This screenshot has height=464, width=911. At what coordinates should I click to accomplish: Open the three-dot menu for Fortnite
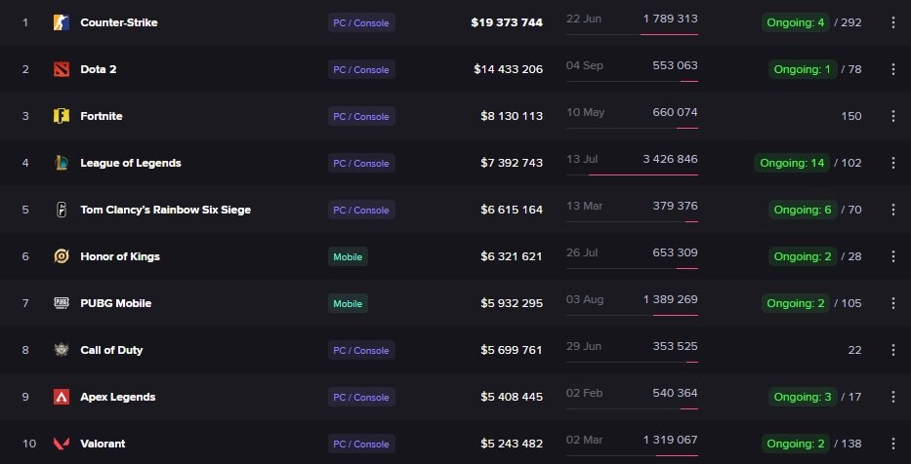(x=892, y=116)
